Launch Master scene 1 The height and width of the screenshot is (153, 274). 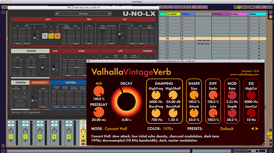tap(250, 18)
